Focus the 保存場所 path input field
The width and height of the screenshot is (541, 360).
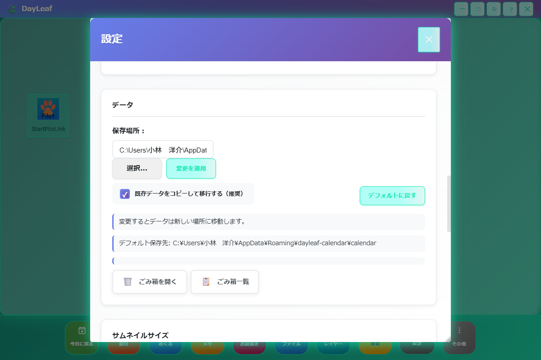pyautogui.click(x=163, y=149)
